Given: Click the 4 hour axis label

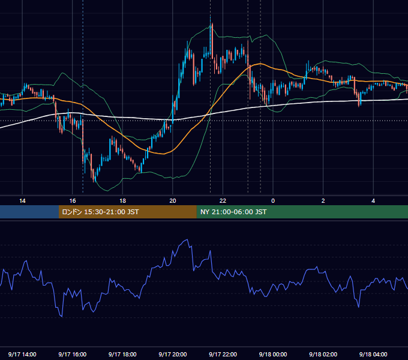Looking at the screenshot, I should (373, 201).
